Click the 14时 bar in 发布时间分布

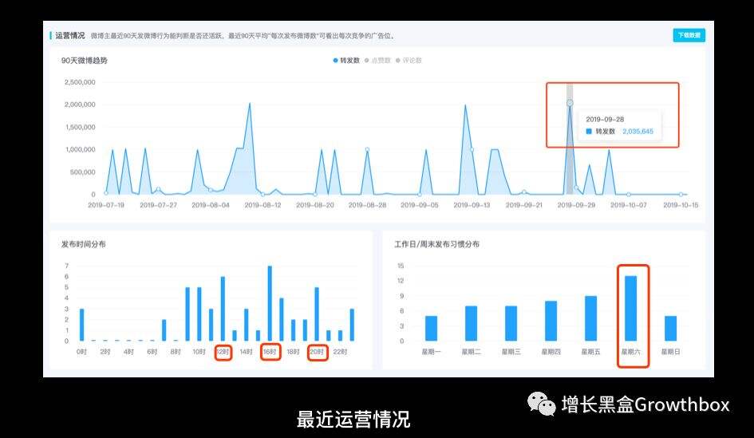pos(247,325)
